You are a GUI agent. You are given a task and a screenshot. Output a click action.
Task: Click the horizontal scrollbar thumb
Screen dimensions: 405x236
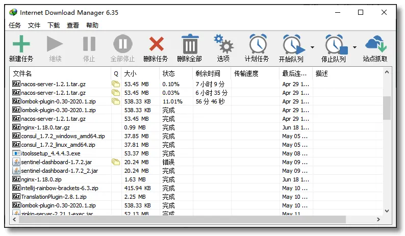pos(182,220)
